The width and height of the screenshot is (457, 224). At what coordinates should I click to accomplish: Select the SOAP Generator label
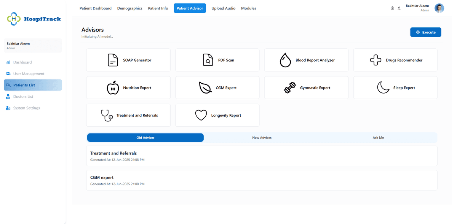pos(137,60)
